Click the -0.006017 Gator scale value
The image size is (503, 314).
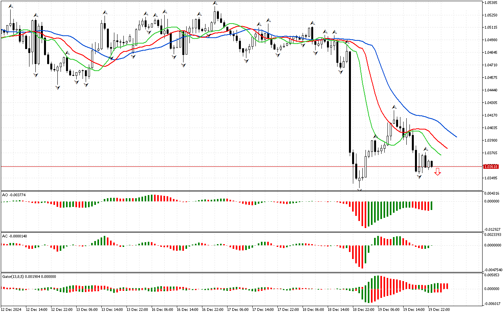(492, 303)
